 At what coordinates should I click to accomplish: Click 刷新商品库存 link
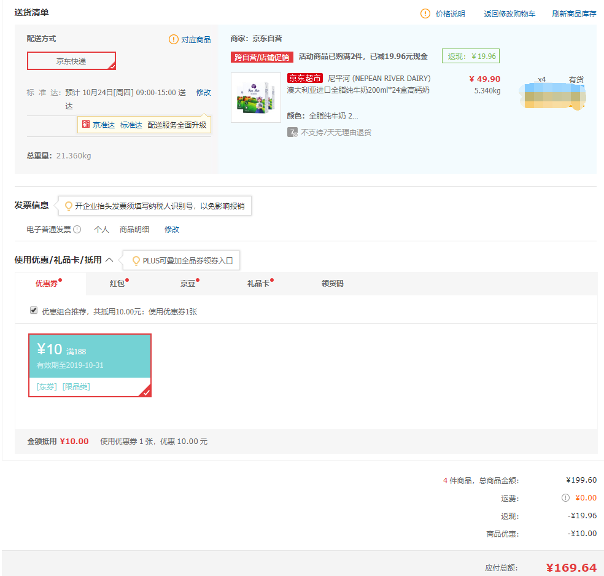[574, 14]
